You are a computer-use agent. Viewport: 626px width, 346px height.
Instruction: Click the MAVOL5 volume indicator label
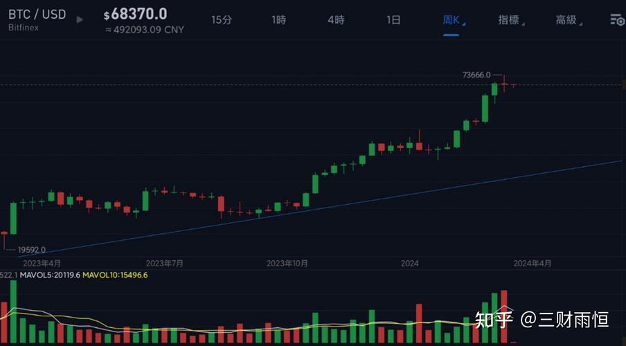coord(48,275)
